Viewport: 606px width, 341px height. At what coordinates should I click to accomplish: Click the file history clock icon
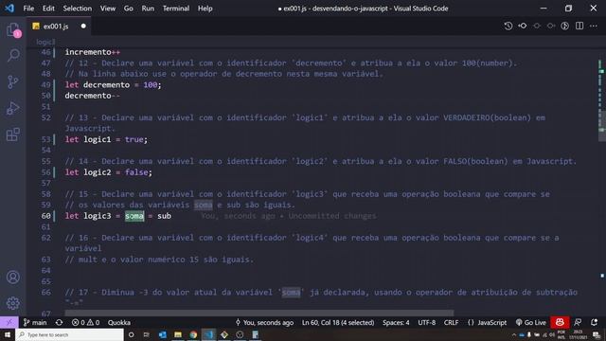[x=508, y=26]
